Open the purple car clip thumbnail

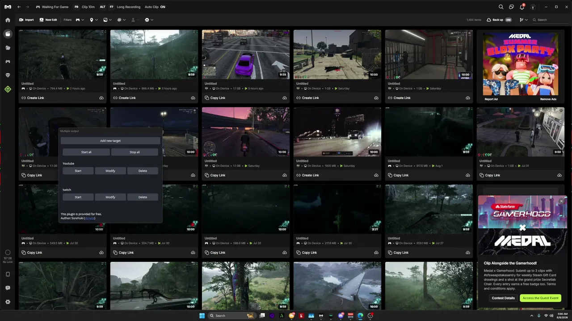coord(246,54)
